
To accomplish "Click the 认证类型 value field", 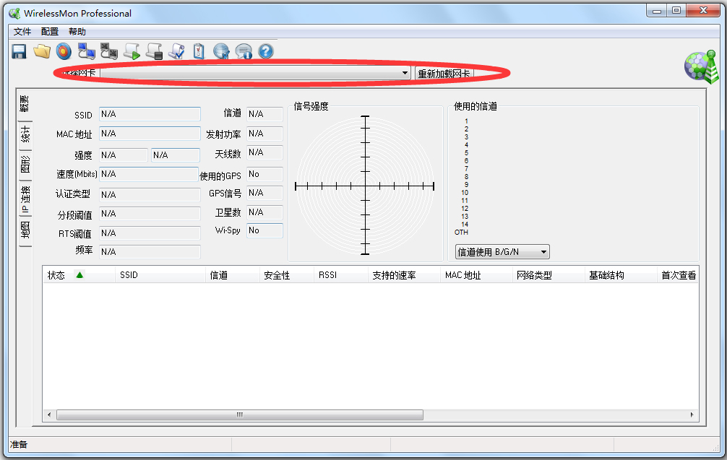I will click(150, 194).
